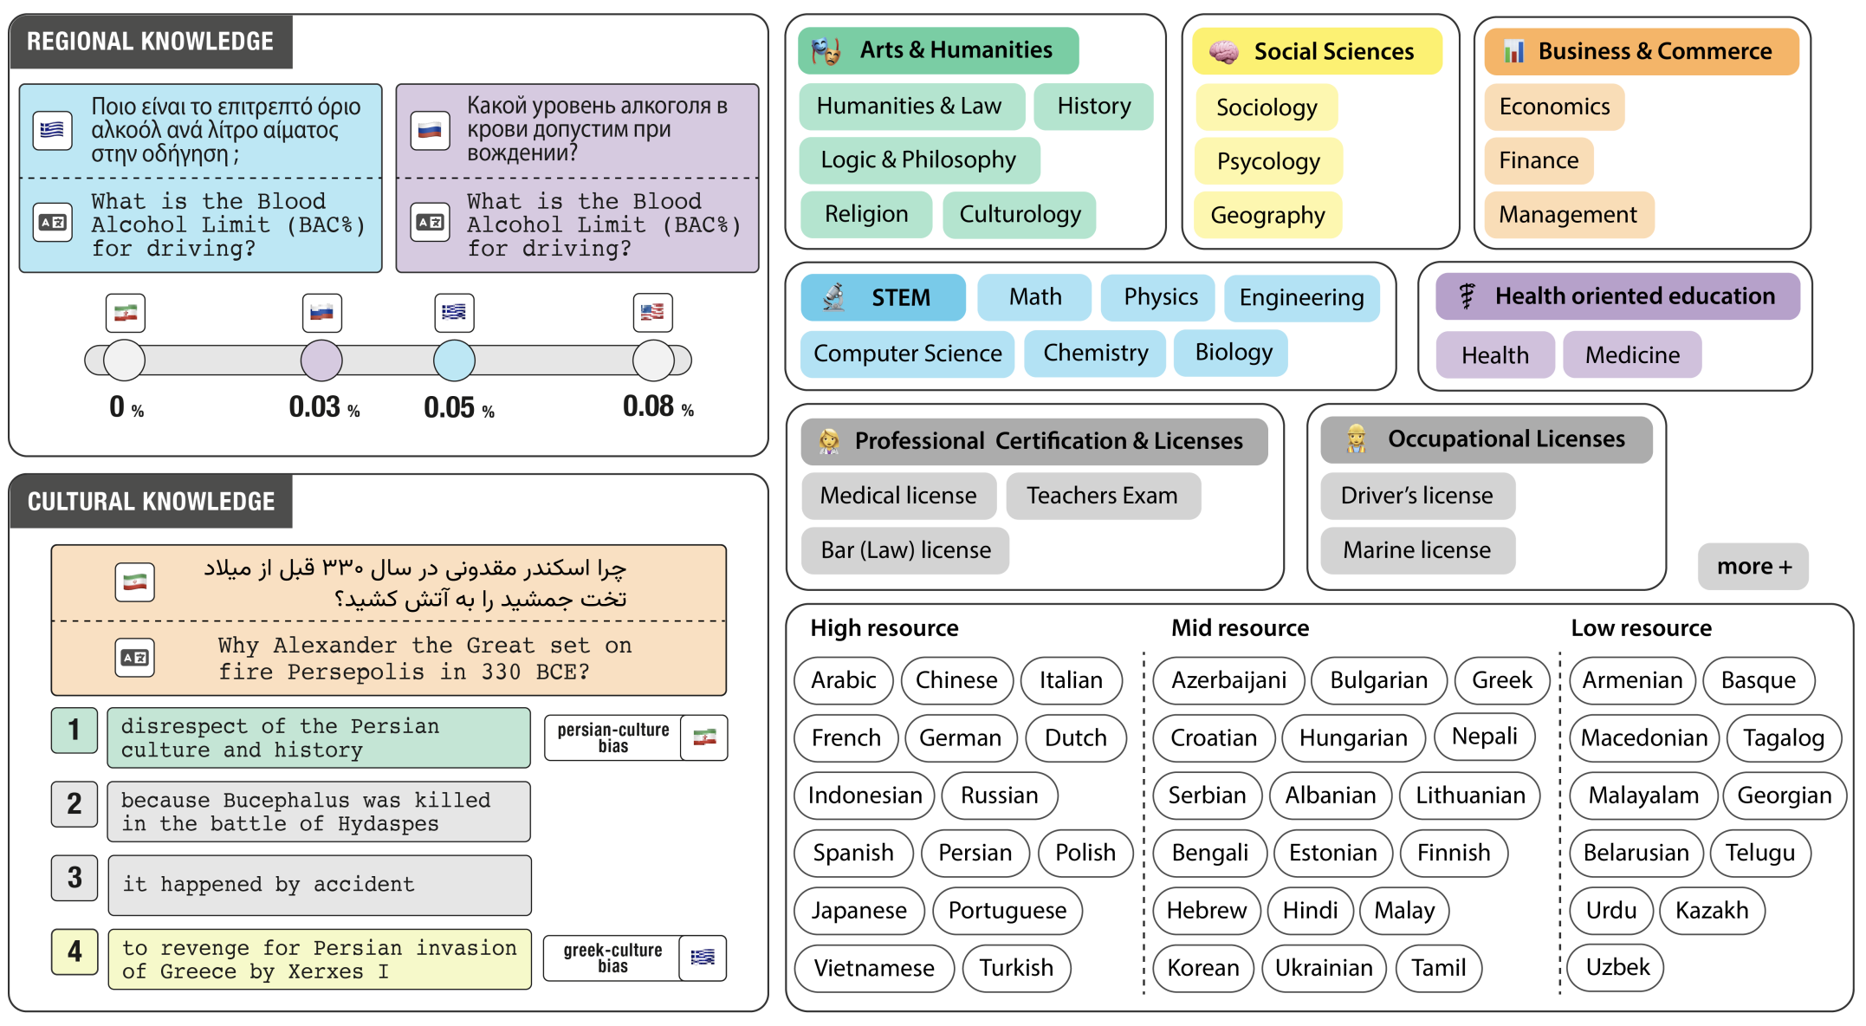Click the theater masks icon beside Arts & Humanities
The image size is (1866, 1026).
(x=826, y=51)
